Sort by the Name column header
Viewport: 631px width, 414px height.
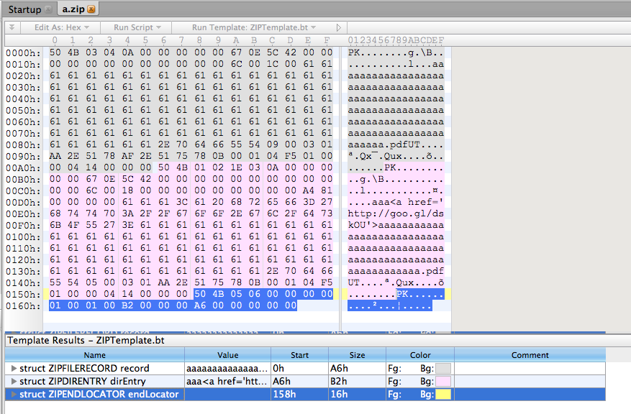pyautogui.click(x=94, y=355)
